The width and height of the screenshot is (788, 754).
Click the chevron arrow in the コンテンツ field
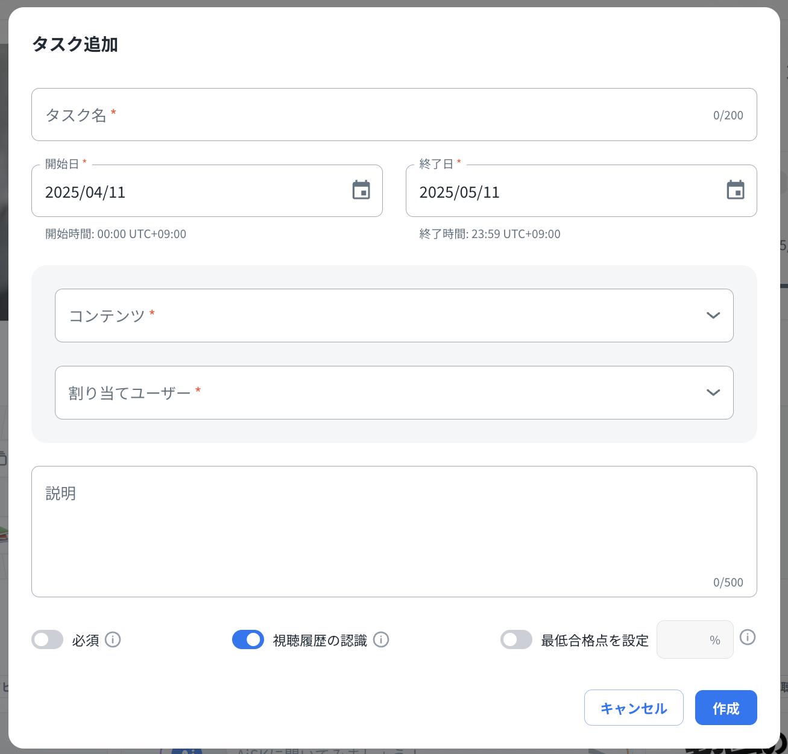[713, 315]
